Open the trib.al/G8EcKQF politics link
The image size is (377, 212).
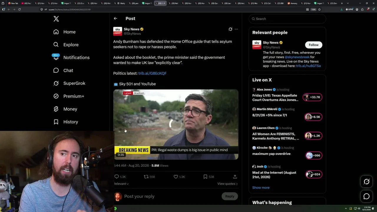[x=152, y=73]
